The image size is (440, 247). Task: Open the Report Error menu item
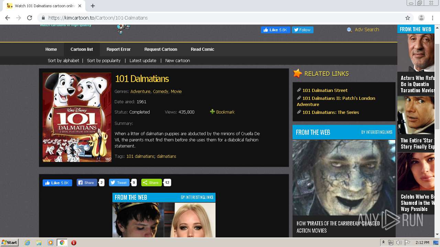tap(119, 49)
